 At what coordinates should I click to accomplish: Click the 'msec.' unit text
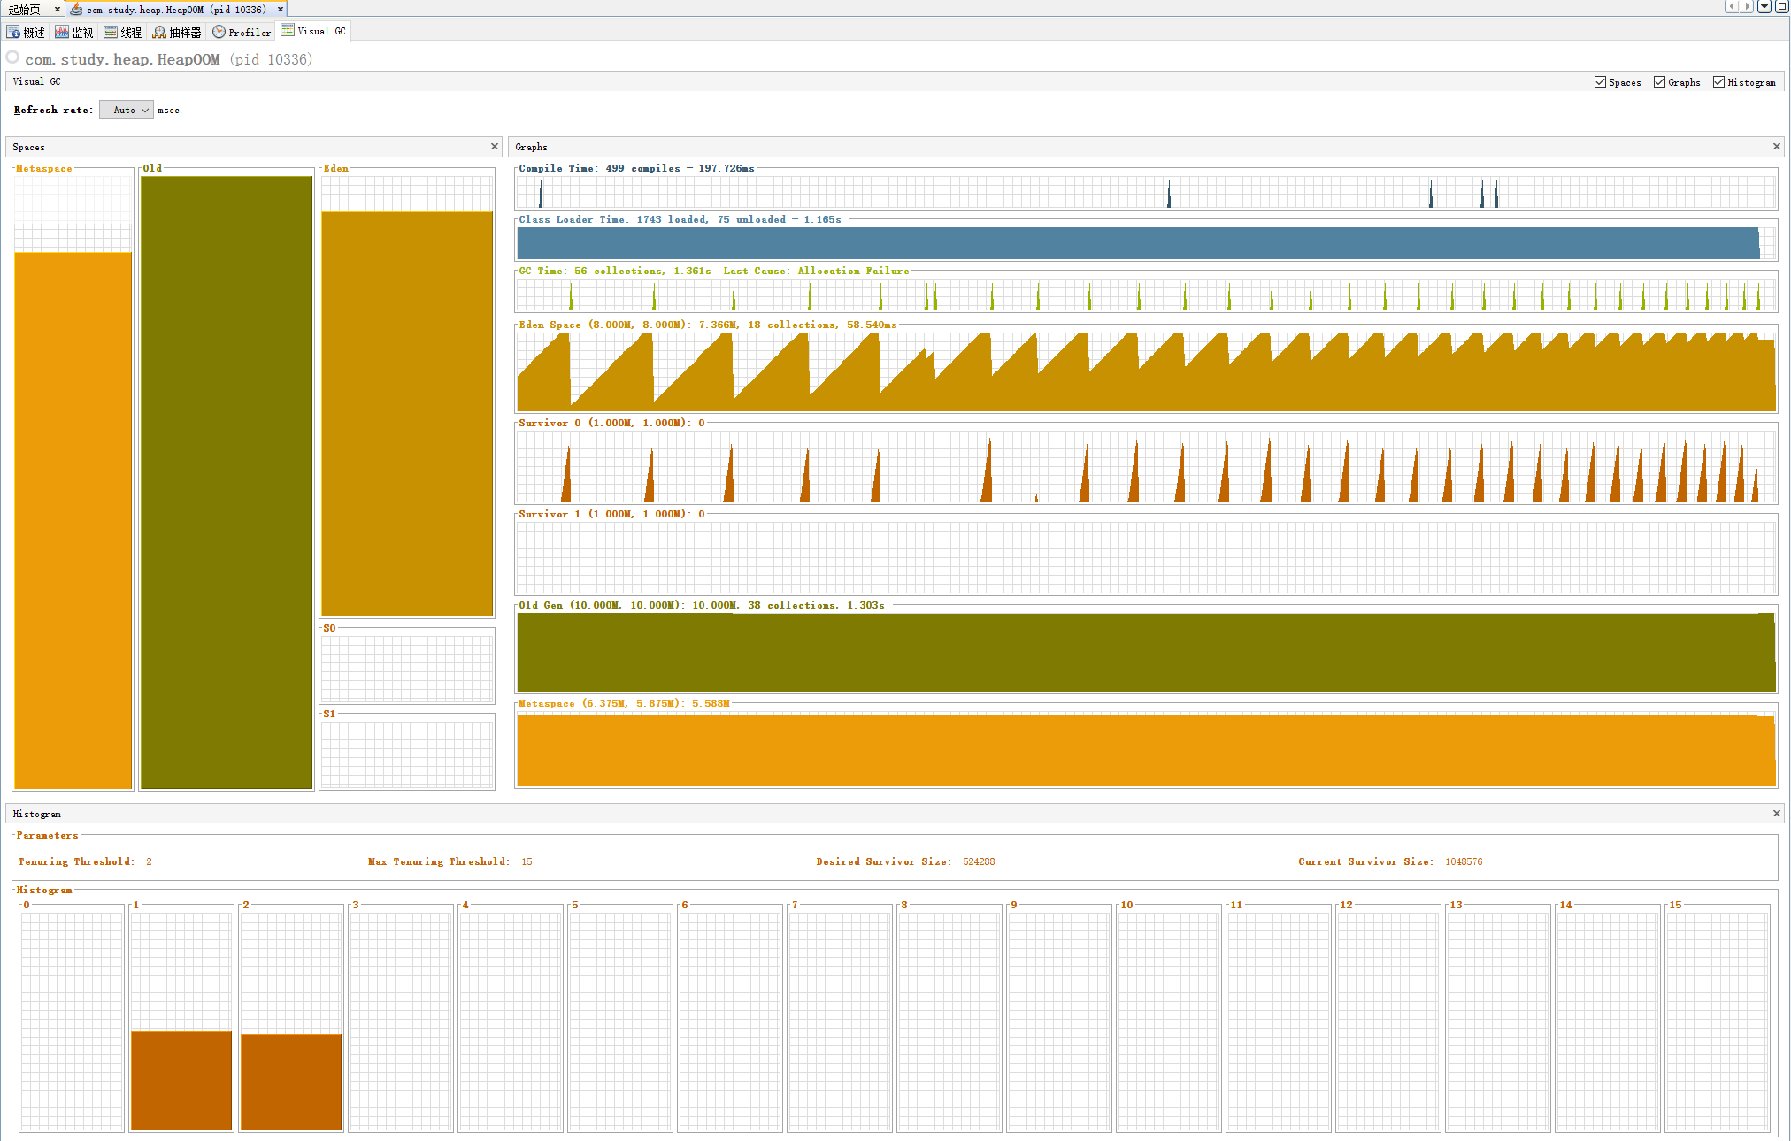tap(170, 111)
